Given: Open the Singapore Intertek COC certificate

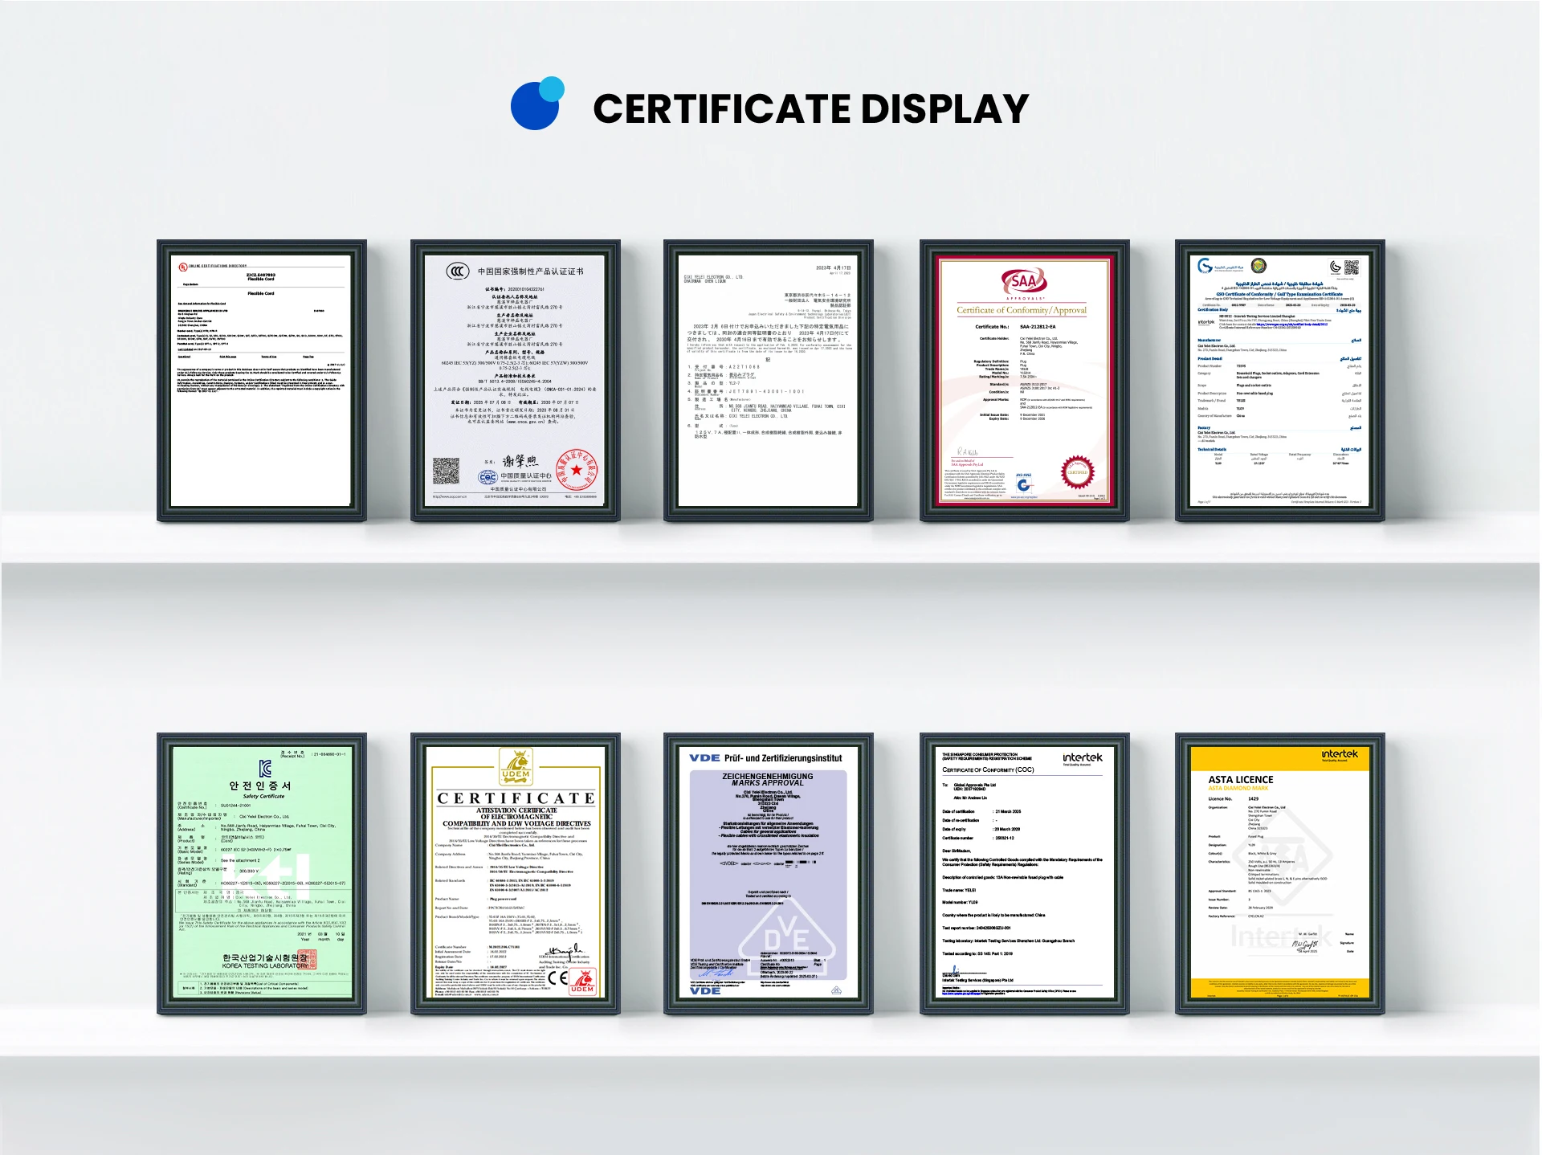Looking at the screenshot, I should coord(1024,873).
